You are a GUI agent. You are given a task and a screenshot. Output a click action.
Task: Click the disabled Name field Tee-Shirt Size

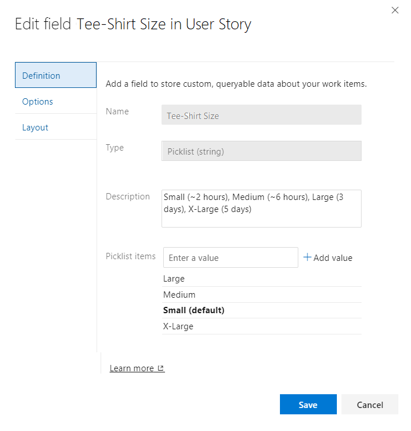[x=261, y=115]
